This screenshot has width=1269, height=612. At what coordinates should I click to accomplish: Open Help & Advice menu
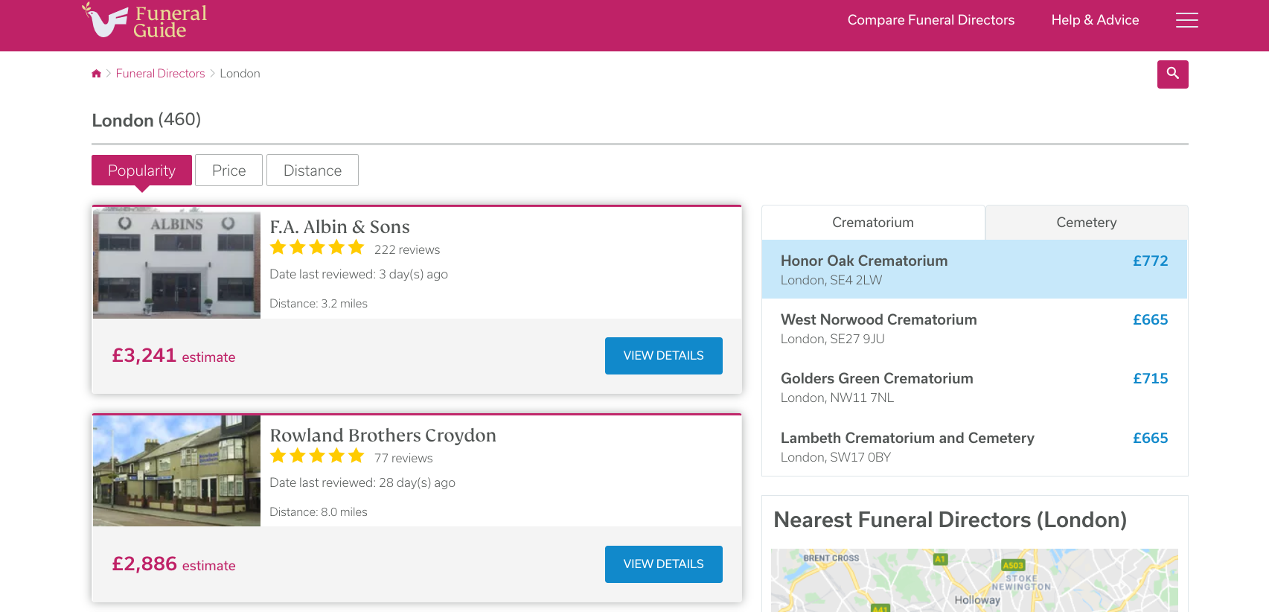[x=1095, y=20]
